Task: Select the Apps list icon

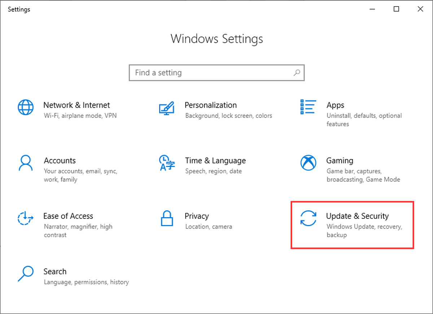Action: (308, 107)
